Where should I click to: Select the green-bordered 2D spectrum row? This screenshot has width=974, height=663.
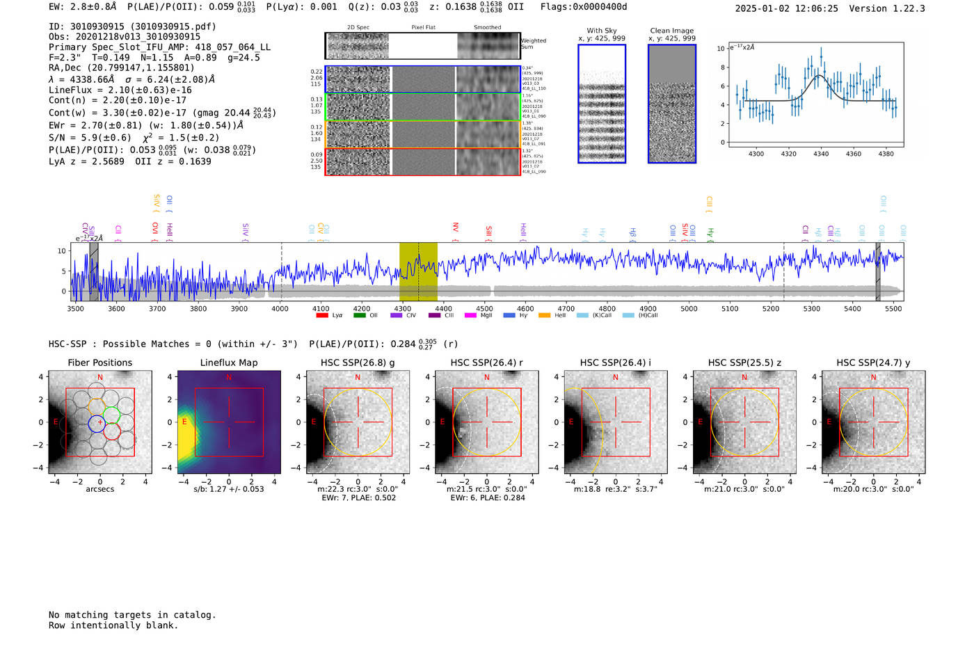pyautogui.click(x=422, y=107)
